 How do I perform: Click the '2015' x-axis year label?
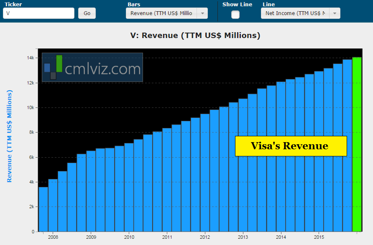(319, 237)
